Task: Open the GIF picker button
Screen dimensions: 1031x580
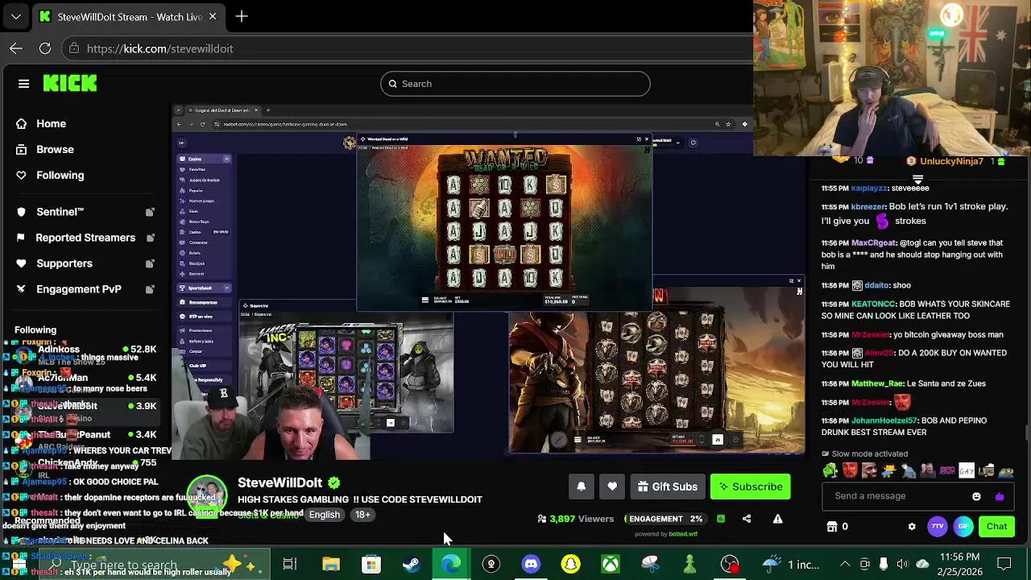Action: 963,527
